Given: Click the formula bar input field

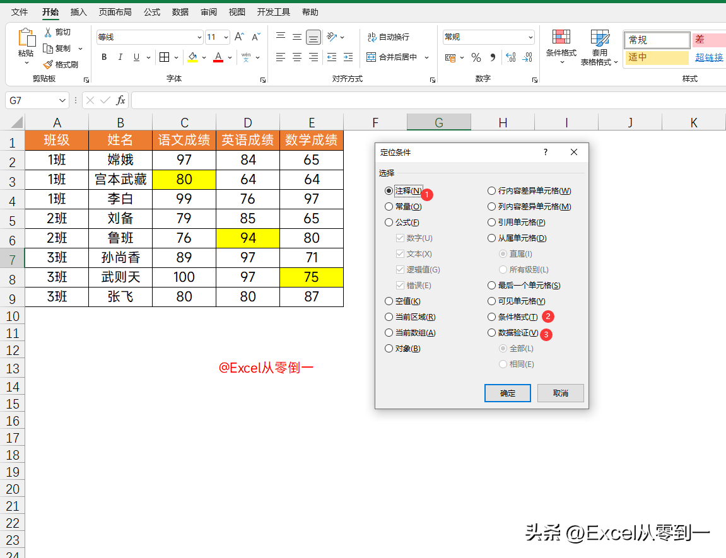Looking at the screenshot, I should click(428, 100).
